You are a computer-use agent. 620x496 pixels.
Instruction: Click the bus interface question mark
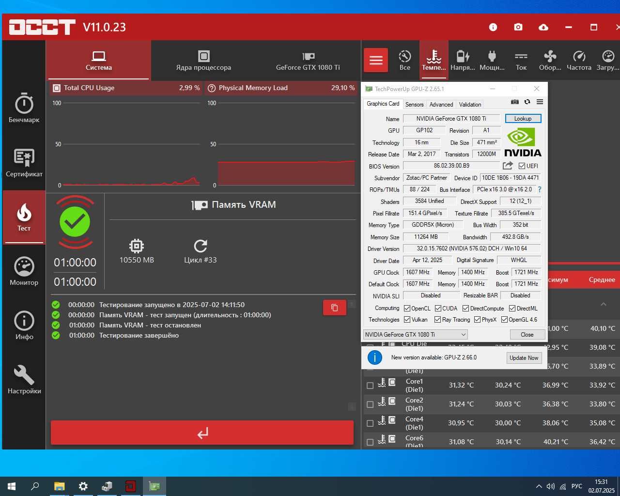pos(540,189)
